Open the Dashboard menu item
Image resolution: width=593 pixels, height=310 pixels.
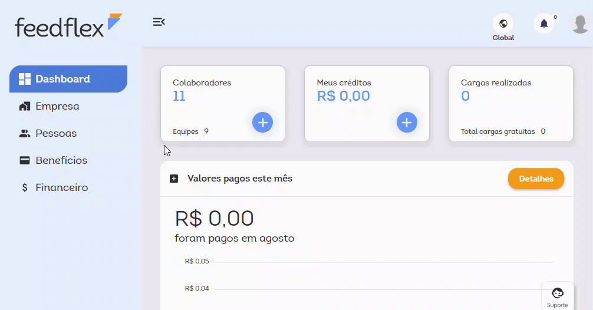pos(68,79)
